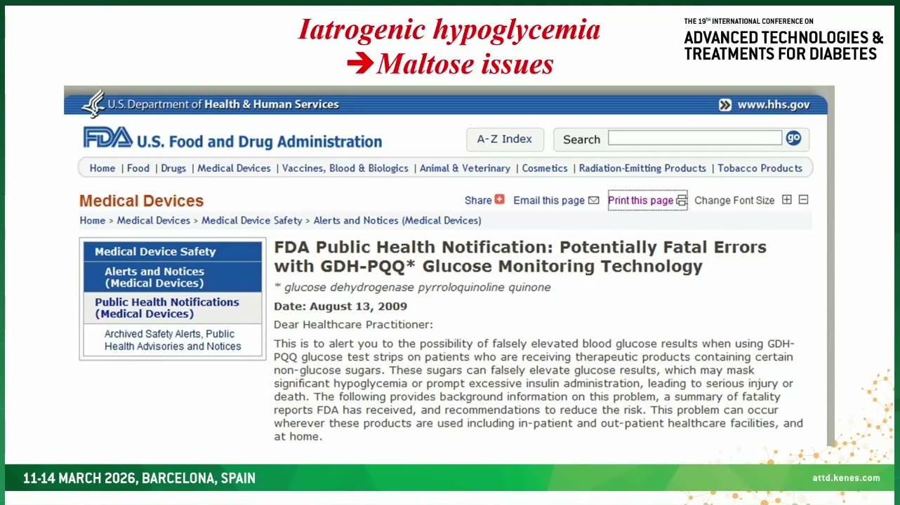Increase font size with plus icon

click(786, 200)
